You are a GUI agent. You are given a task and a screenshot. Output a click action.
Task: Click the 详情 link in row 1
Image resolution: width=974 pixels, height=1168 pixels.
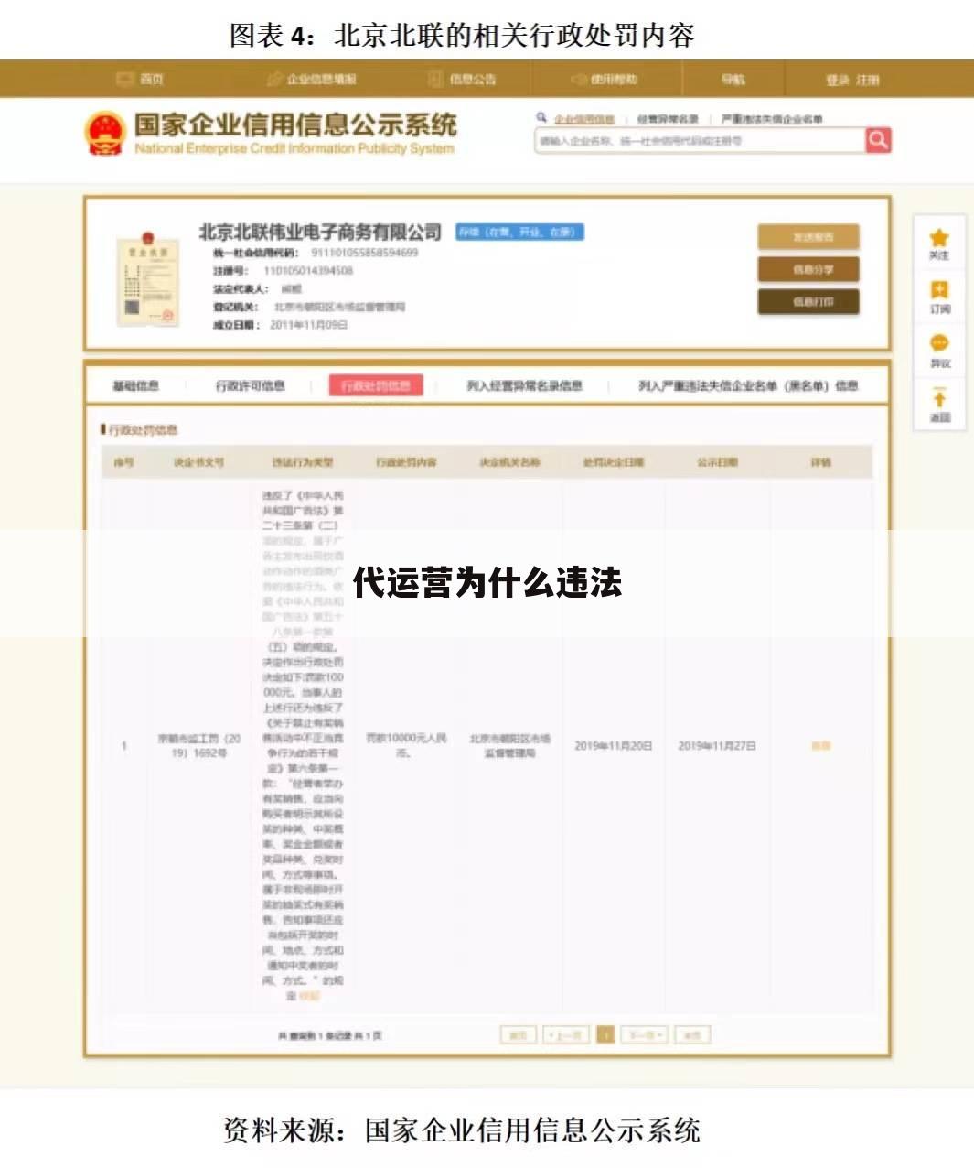821,746
